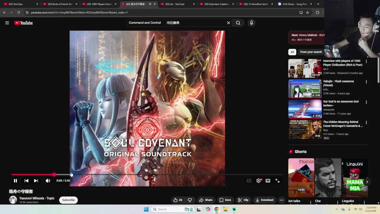
Task: Toggle closed captions in the player
Action: click(249, 181)
